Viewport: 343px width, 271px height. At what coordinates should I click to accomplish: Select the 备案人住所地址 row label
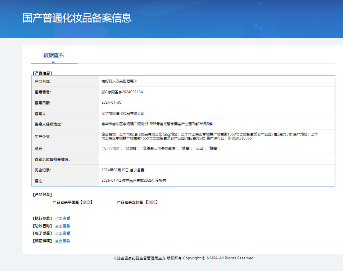tap(49, 124)
